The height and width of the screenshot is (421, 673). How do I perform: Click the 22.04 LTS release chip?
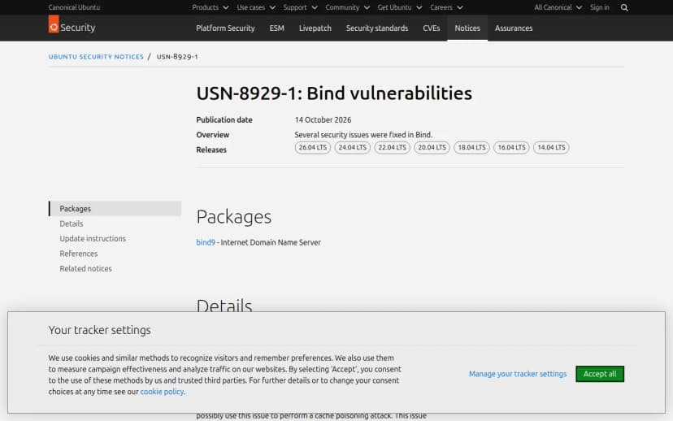click(392, 147)
